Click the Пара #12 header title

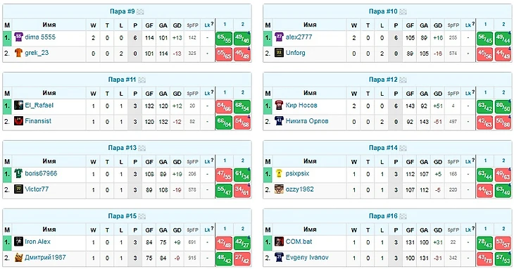pyautogui.click(x=383, y=80)
